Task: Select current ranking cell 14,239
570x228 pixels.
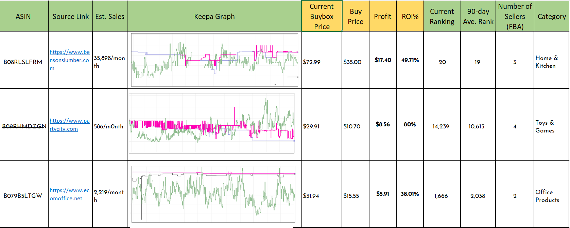Action: 442,124
